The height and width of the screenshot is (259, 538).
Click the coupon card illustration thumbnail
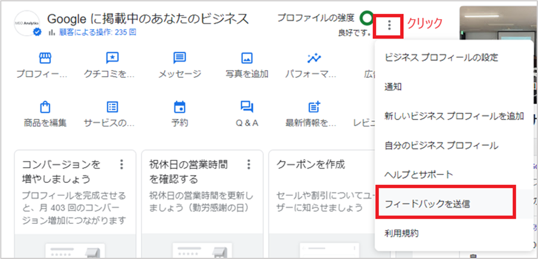point(329,252)
